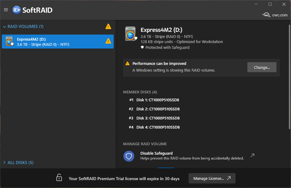Click the SoftRAID logo icon
The height and width of the screenshot is (188, 291).
pyautogui.click(x=17, y=10)
